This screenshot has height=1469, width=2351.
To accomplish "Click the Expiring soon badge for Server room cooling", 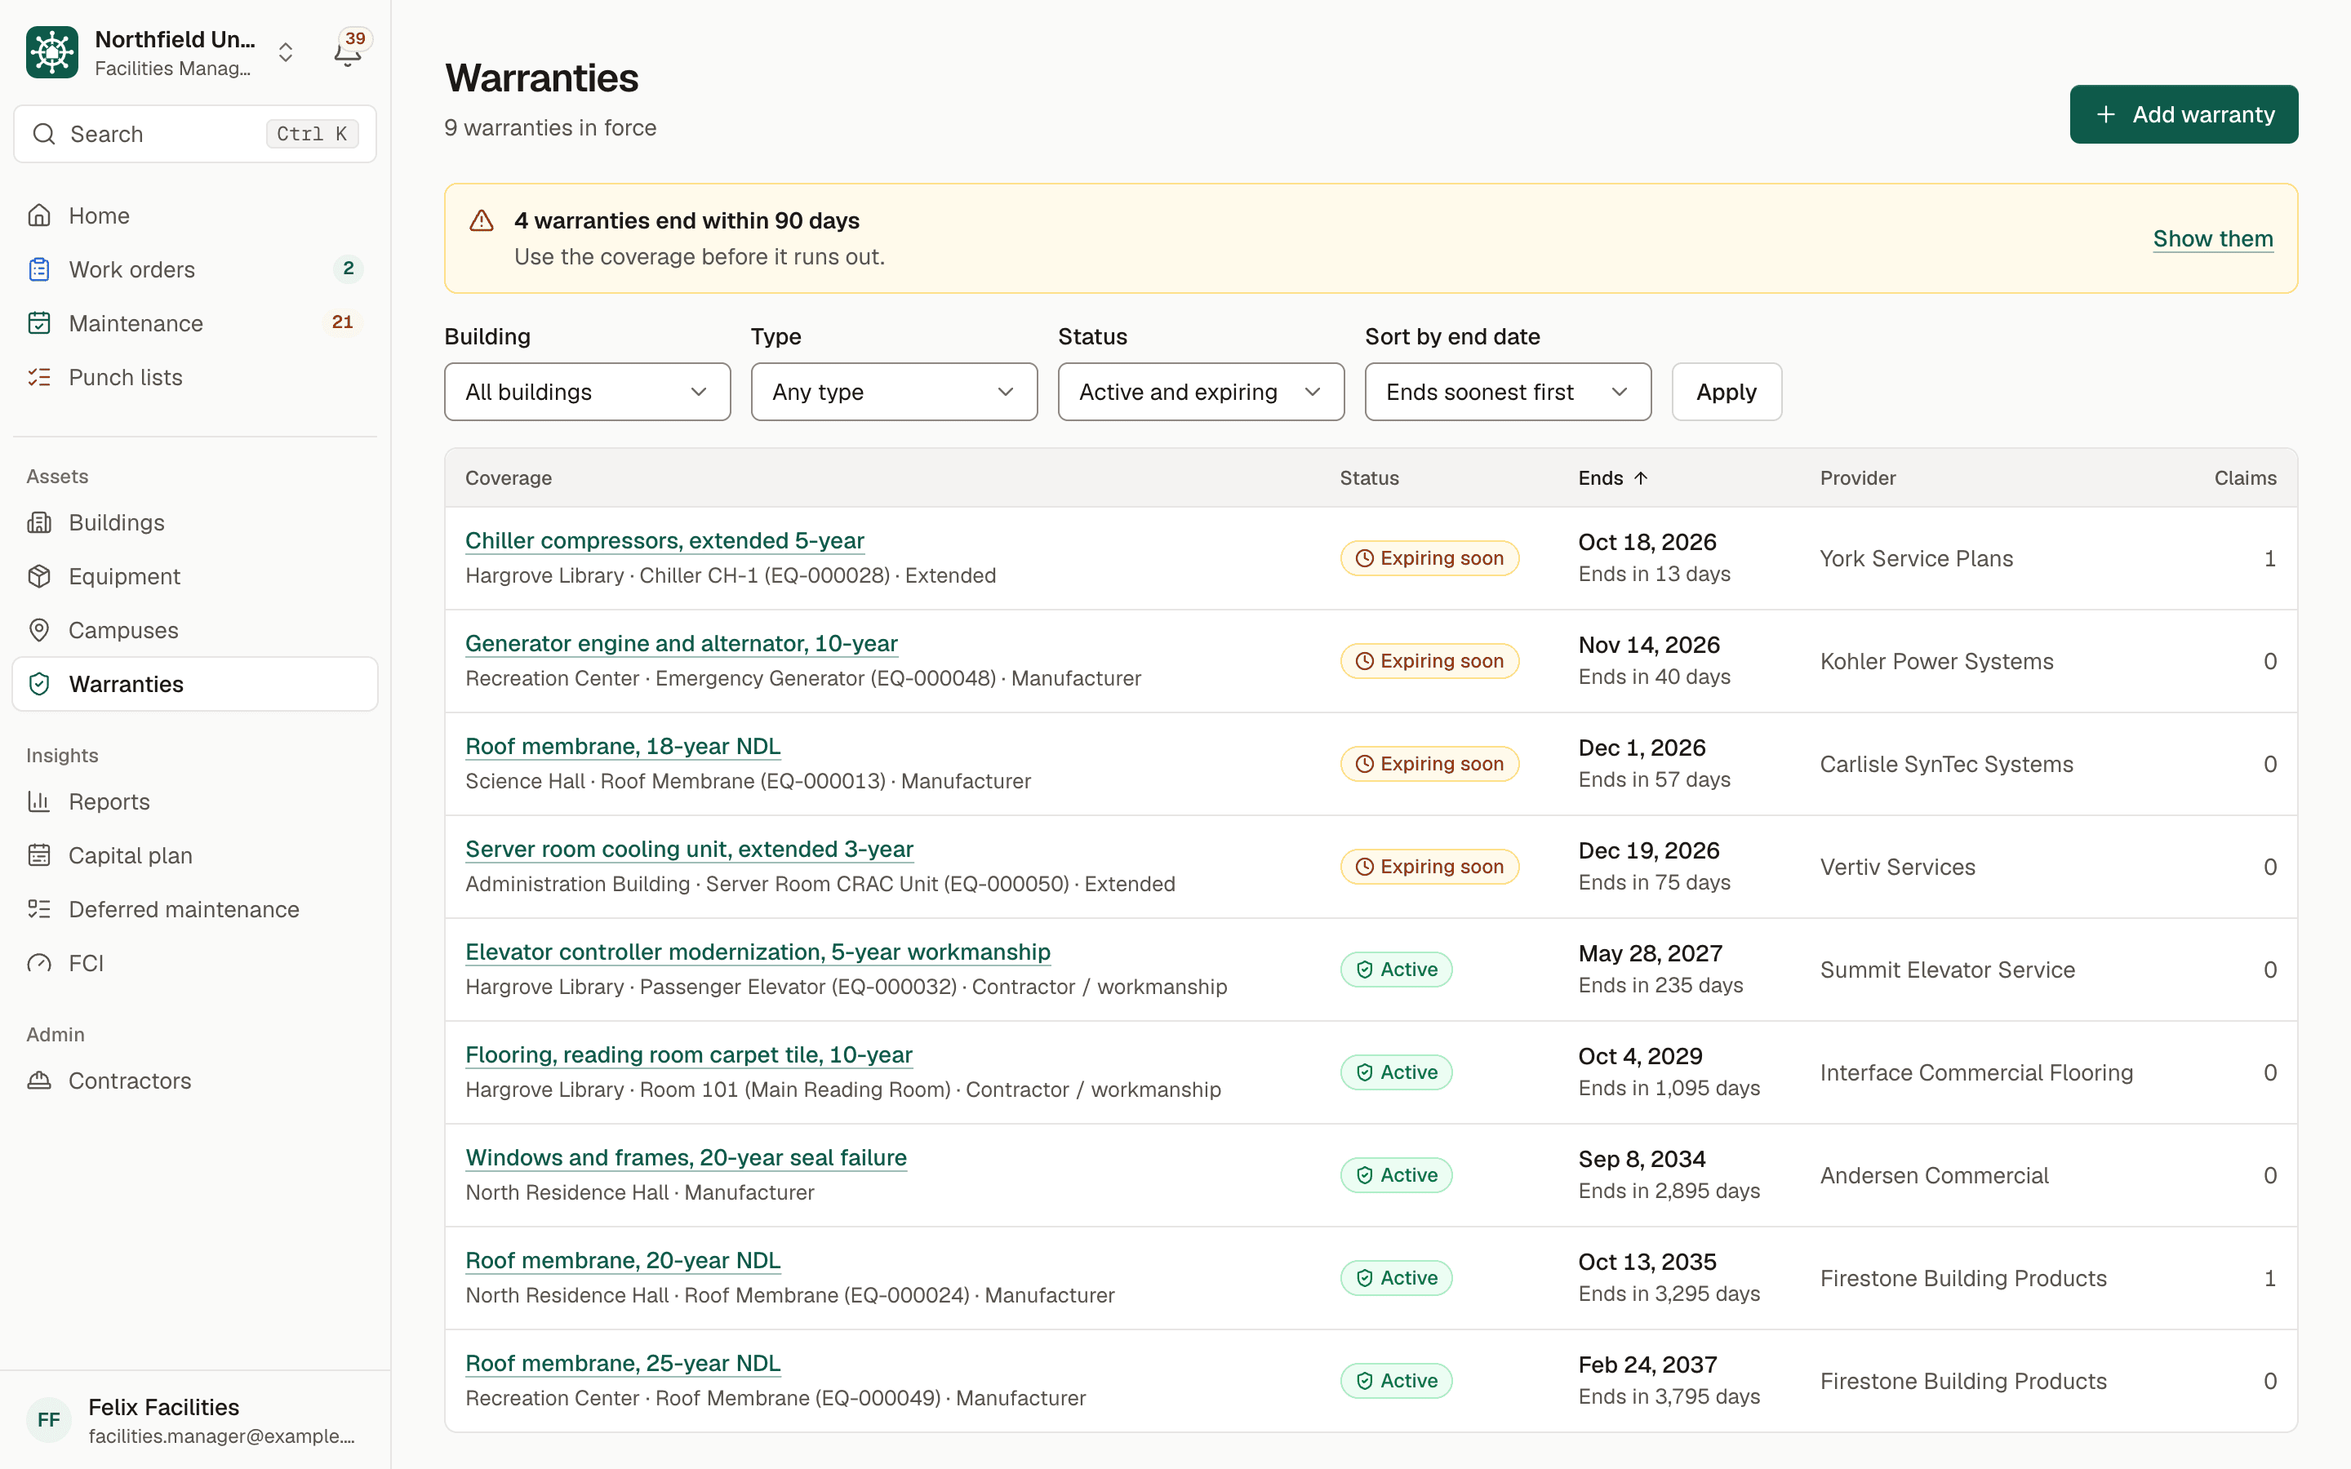I will click(1429, 867).
